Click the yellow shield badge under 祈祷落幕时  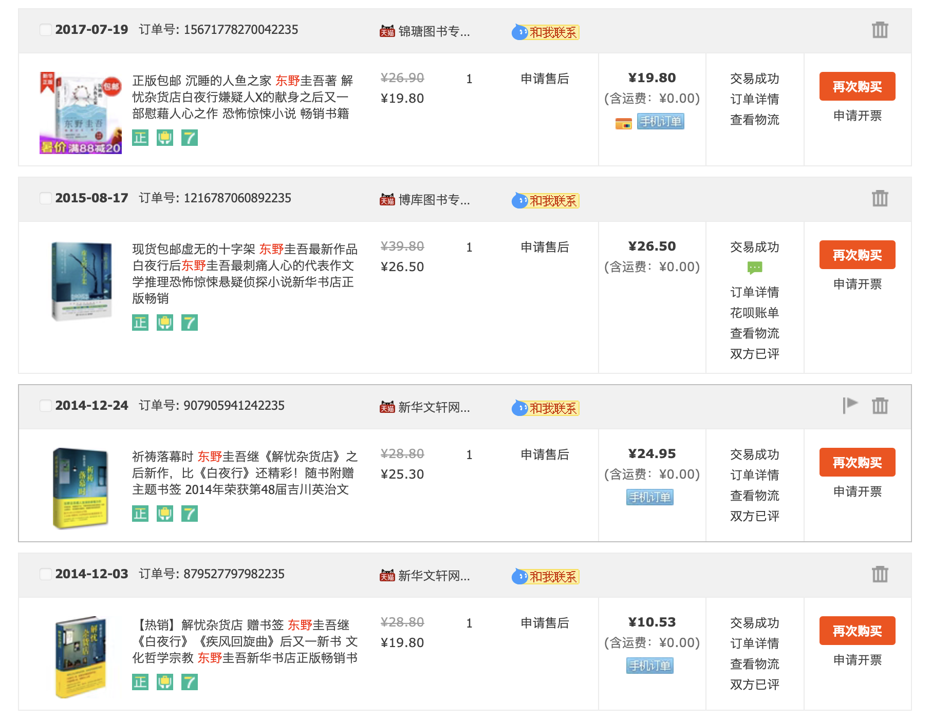point(165,514)
